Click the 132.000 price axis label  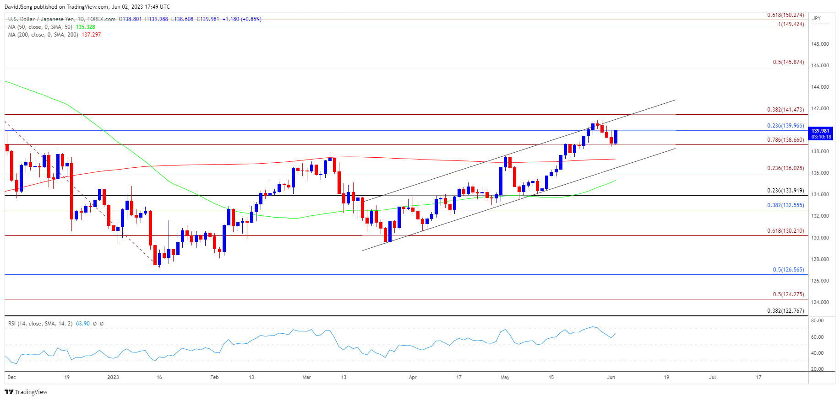tap(820, 216)
